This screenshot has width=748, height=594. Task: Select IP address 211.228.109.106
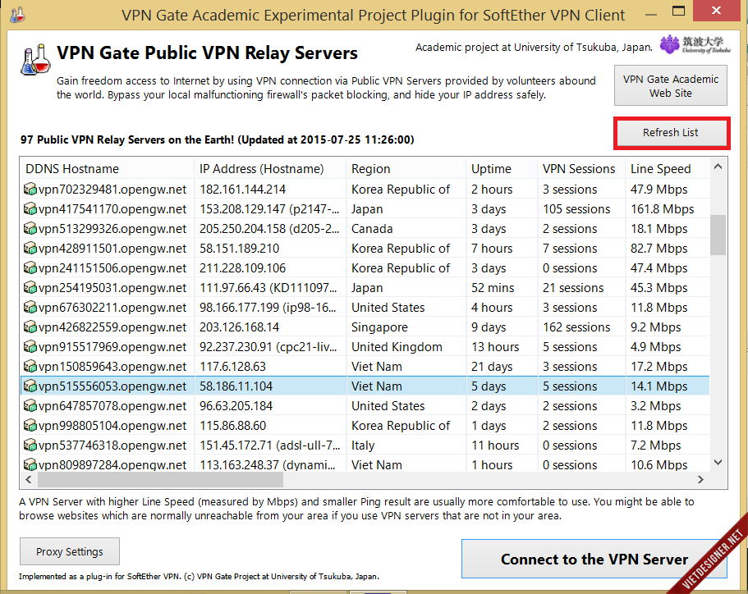[243, 268]
